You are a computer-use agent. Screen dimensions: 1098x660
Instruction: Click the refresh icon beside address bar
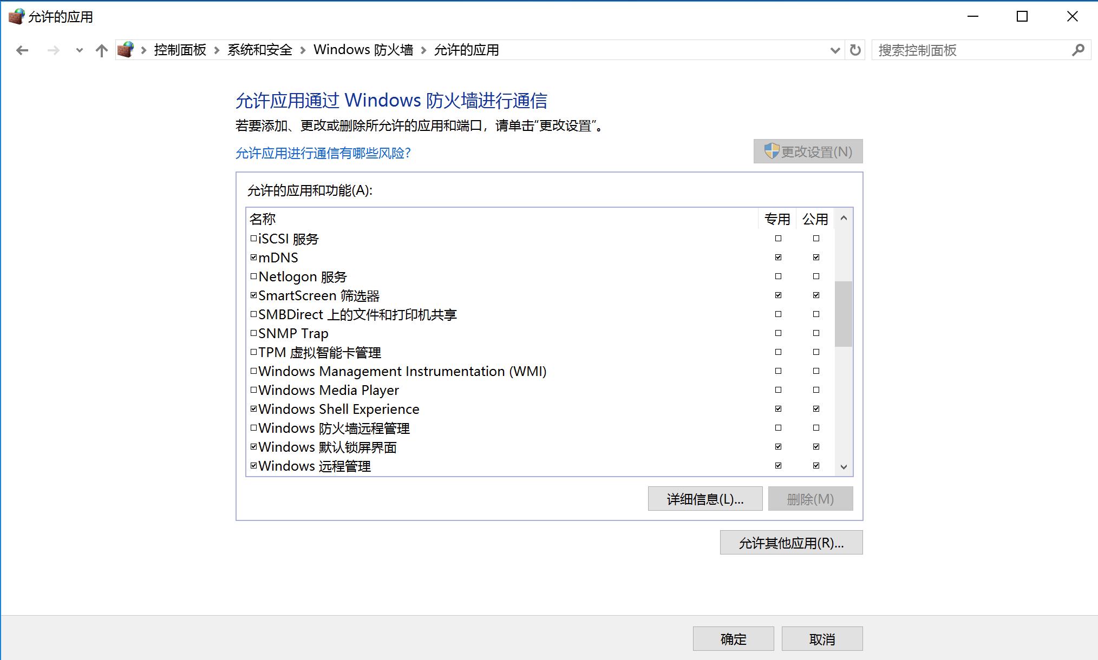(x=855, y=50)
